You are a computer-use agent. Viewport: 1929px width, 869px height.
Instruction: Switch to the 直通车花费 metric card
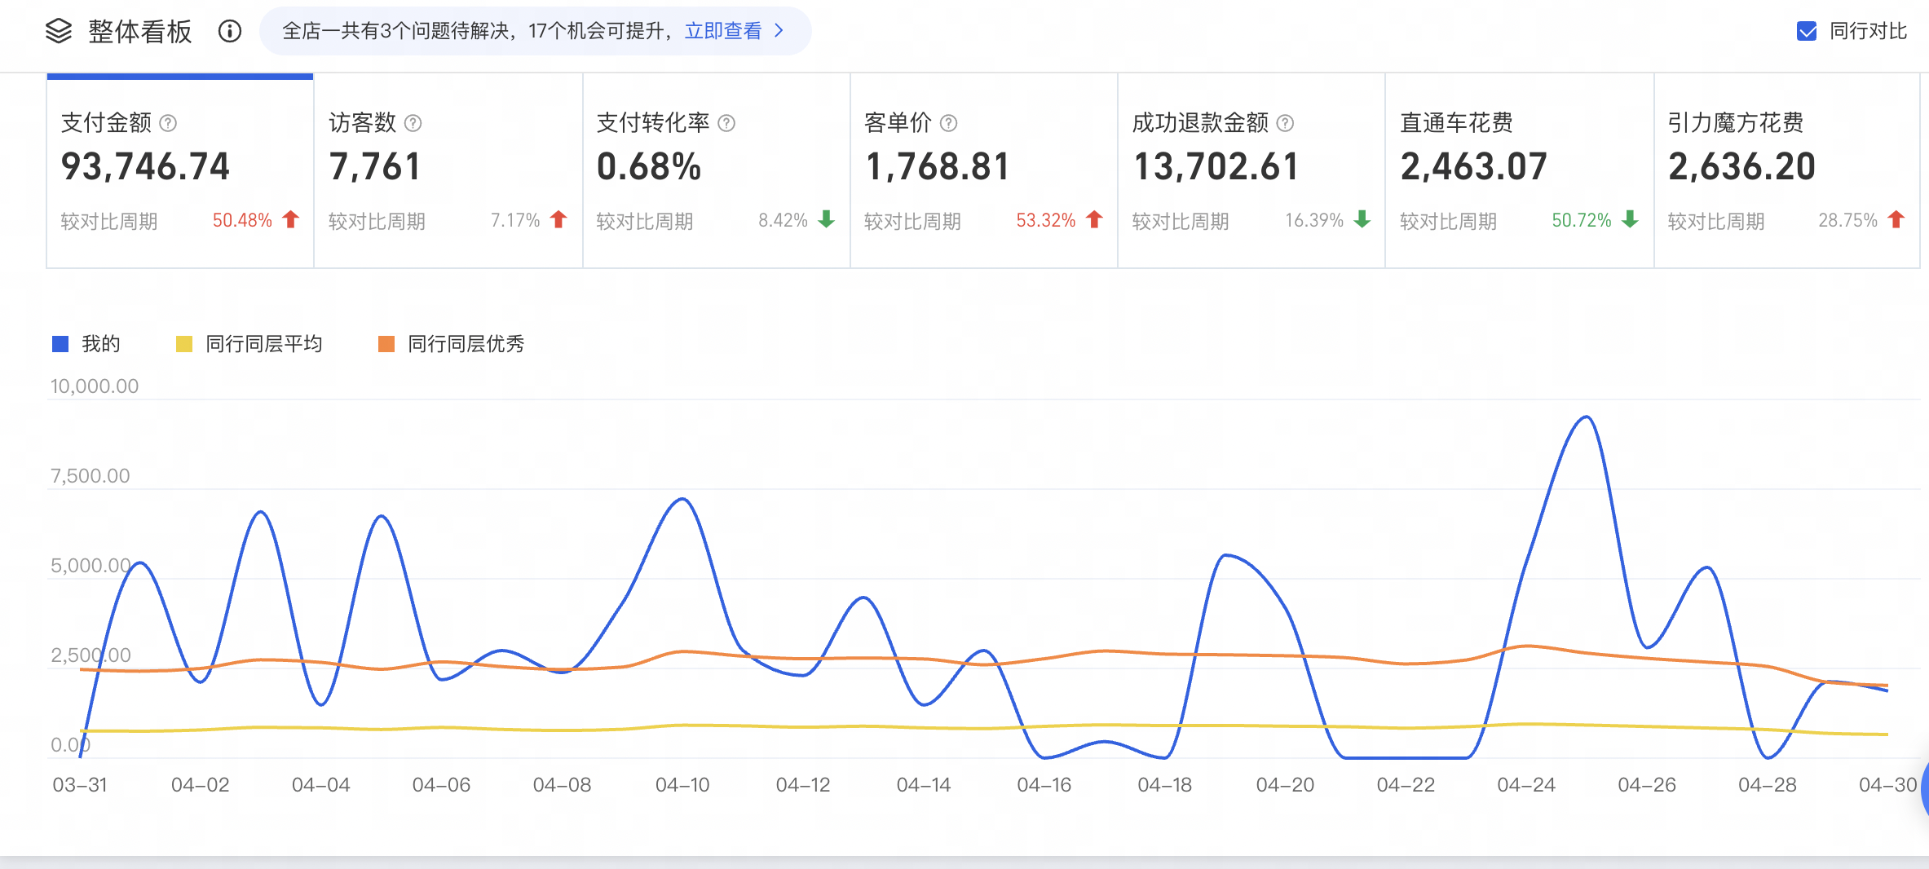(1519, 171)
